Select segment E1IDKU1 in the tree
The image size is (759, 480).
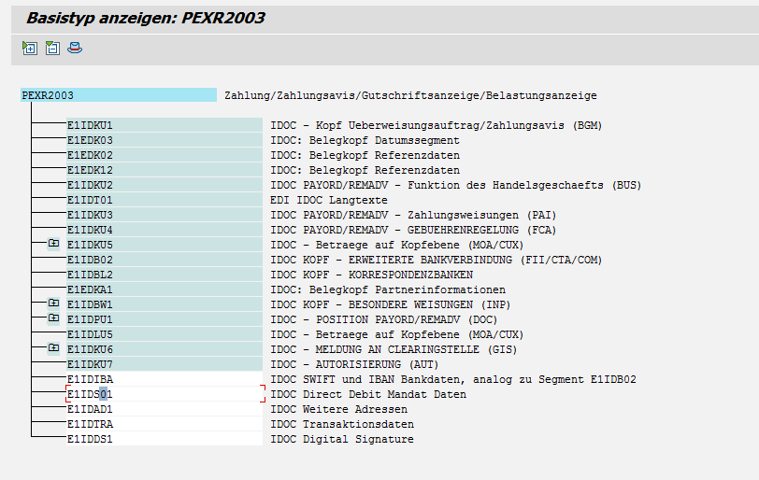pyautogui.click(x=90, y=125)
